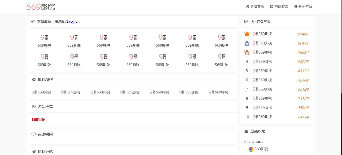Image resolution: width=342 pixels, height=155 pixels.
Task: Click the gold crown rank-one icon
Action: (247, 34)
